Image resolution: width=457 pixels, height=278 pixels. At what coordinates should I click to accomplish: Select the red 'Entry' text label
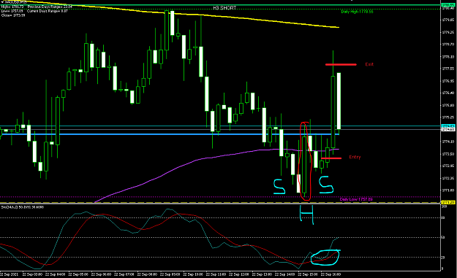point(355,157)
